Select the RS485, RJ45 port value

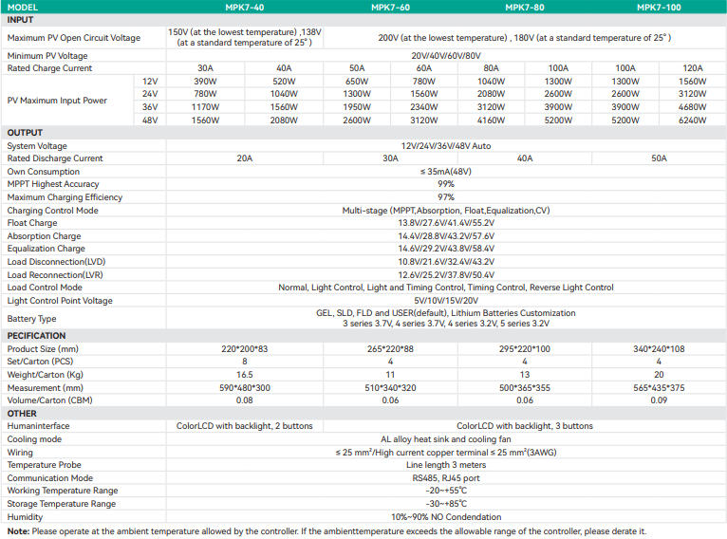click(x=445, y=478)
